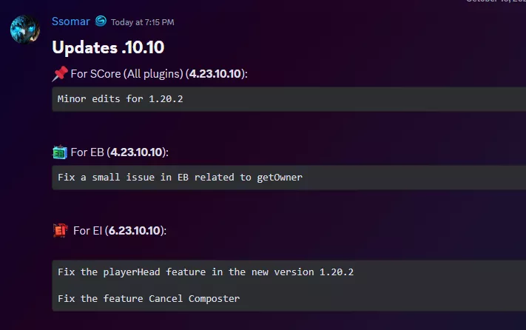The height and width of the screenshot is (330, 526).
Task: Click the blue swirl badge beside Ssomar
Action: click(101, 21)
